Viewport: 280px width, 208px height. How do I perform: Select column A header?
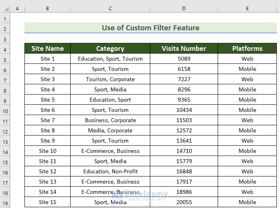(17, 8)
